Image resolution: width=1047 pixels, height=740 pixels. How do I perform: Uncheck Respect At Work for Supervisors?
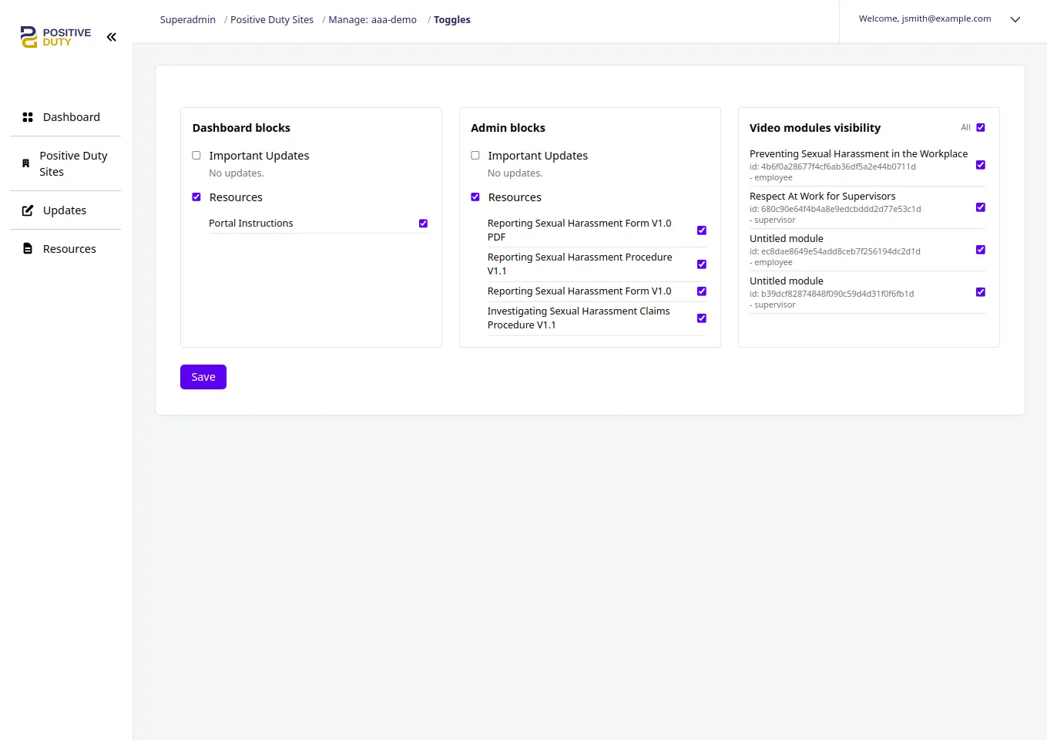click(981, 207)
